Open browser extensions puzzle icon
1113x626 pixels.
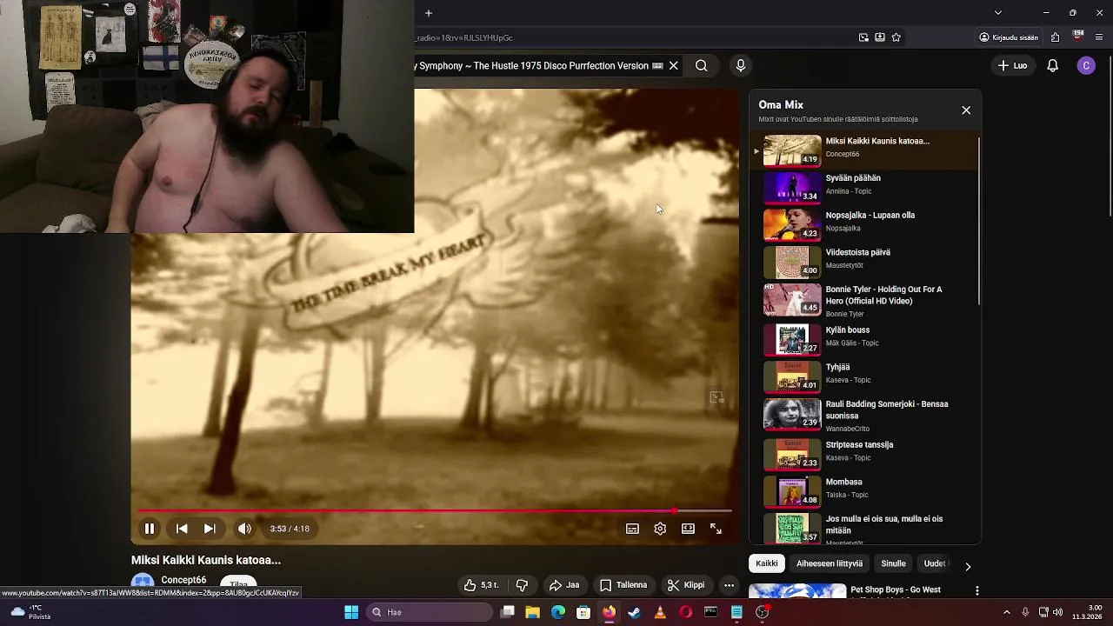point(1055,37)
